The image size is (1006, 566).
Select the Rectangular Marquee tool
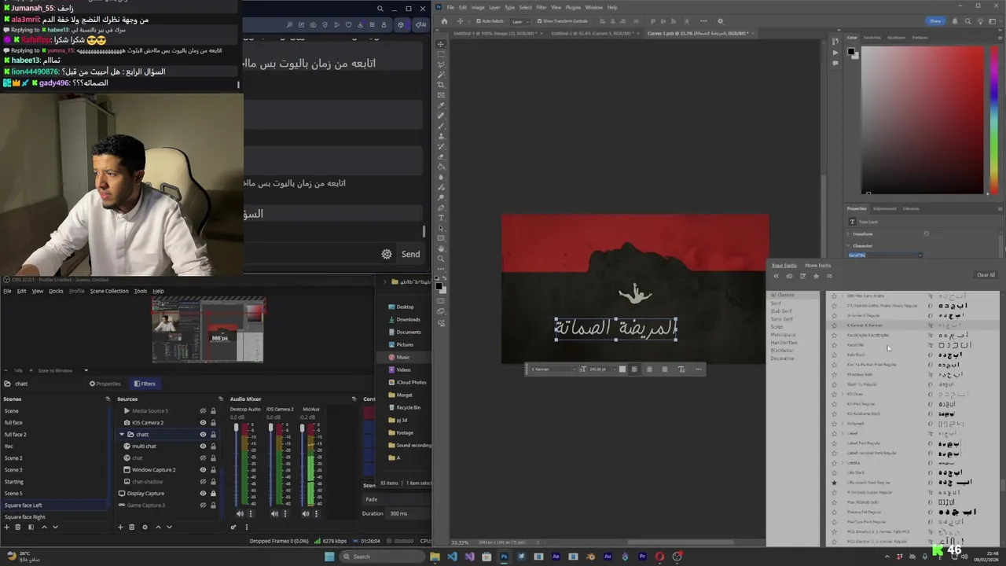coord(441,54)
